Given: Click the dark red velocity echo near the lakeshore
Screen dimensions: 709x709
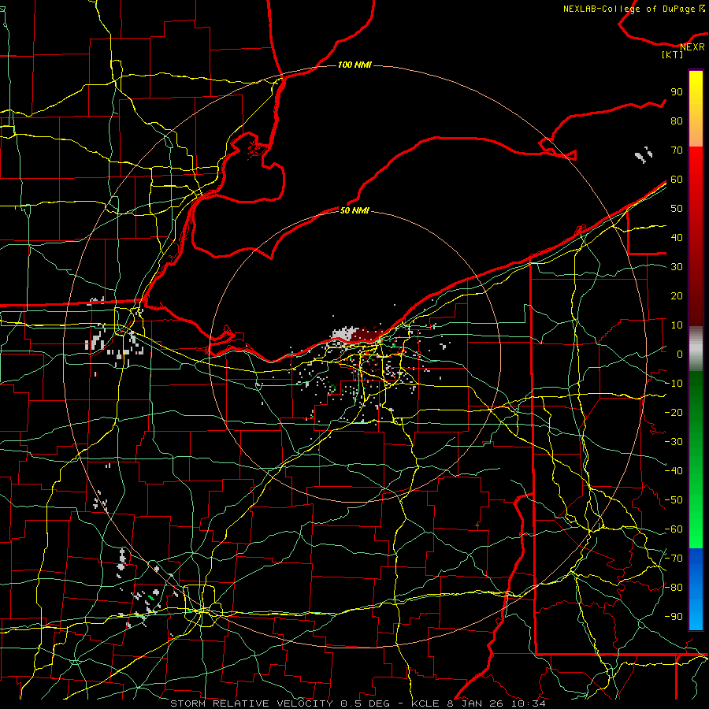Looking at the screenshot, I should point(366,335).
